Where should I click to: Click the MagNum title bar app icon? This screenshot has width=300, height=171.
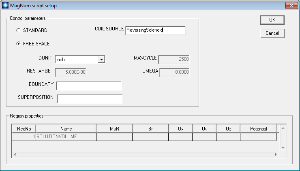click(5, 6)
